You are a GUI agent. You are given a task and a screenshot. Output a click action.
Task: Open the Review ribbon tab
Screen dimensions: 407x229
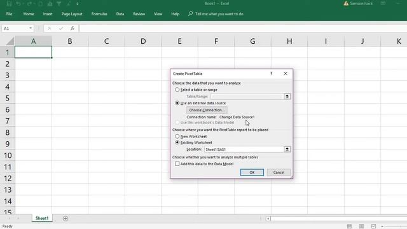139,14
